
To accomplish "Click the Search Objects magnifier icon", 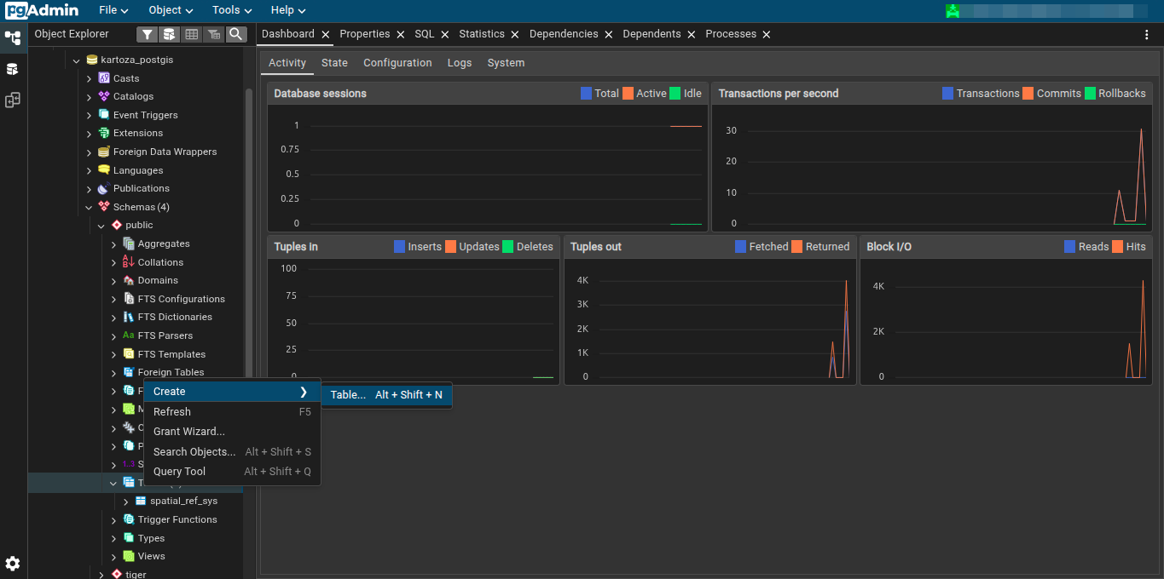I will (x=236, y=34).
